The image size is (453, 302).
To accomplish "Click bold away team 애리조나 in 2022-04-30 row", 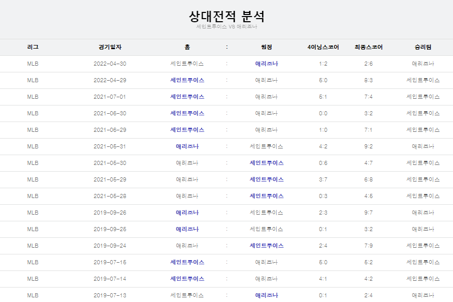I will tap(266, 64).
